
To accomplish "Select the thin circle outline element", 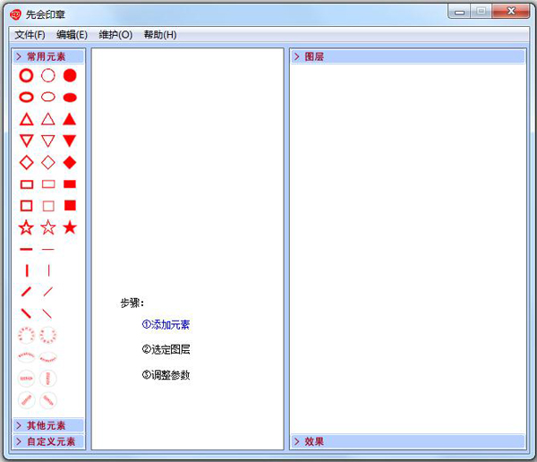I will 48,75.
